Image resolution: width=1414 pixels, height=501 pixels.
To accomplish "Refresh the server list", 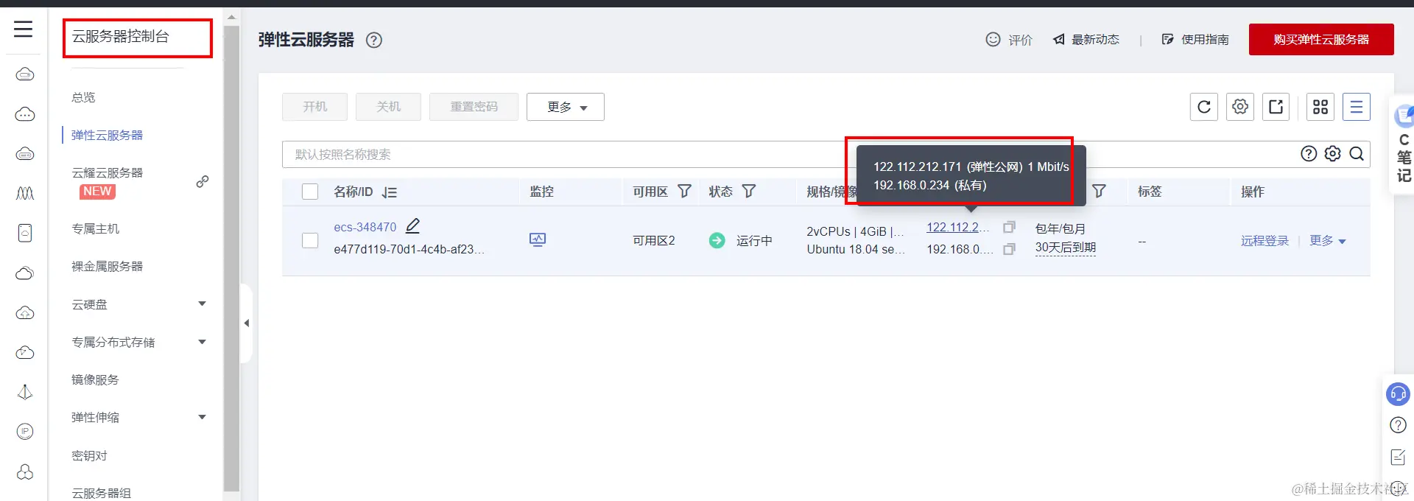I will point(1204,107).
